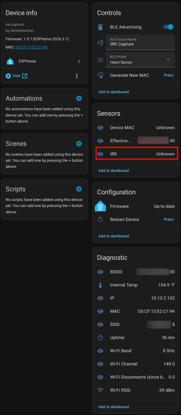Click the Wi-Fi RSSI signal icon
Viewport: 181px width, 415px height.
click(x=100, y=390)
